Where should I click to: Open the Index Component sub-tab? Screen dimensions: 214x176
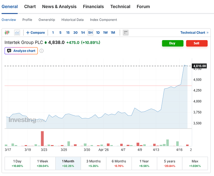coord(103,20)
